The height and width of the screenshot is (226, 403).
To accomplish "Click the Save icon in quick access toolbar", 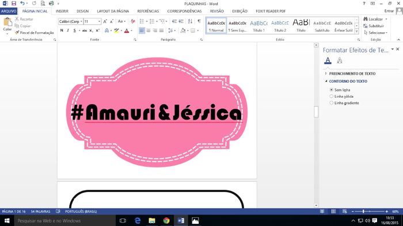I will (x=14, y=3).
